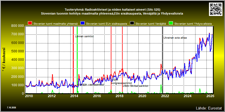Click the Venäjän vastasanktiot annotation
This screenshot has height=112, width=225.
point(91,85)
